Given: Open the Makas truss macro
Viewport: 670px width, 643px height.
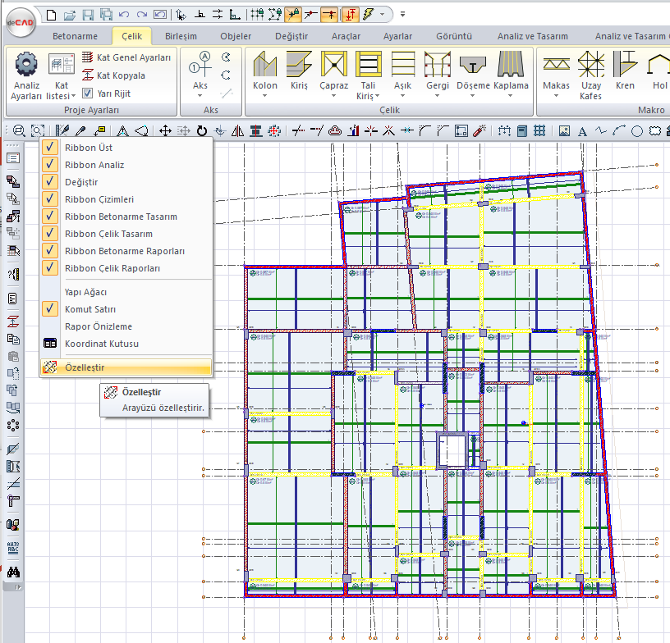Looking at the screenshot, I should (556, 65).
